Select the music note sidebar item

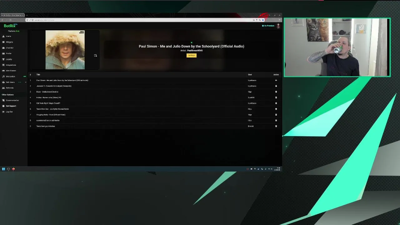coord(10,77)
